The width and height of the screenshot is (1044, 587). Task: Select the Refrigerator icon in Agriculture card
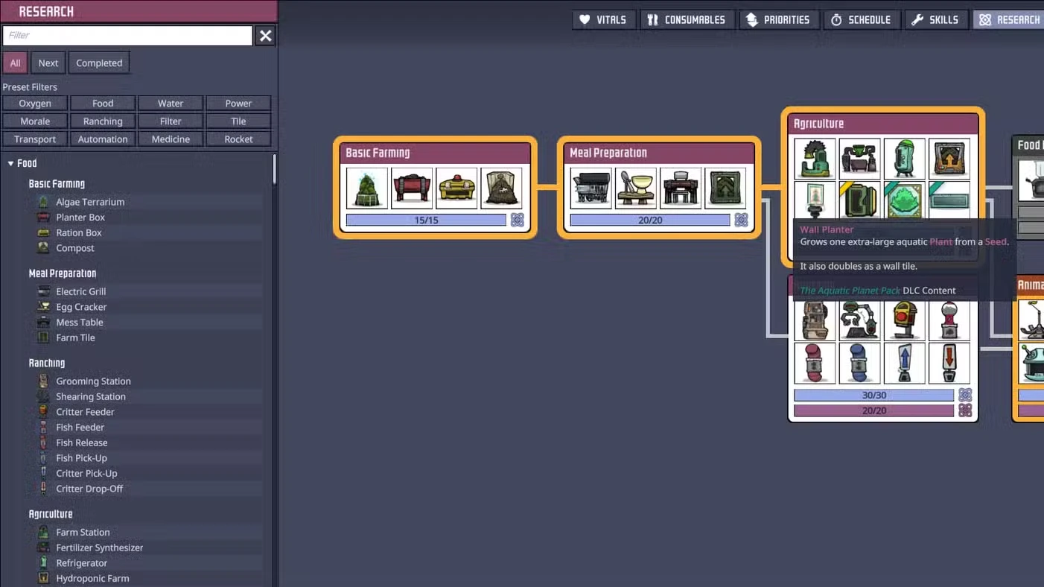904,159
